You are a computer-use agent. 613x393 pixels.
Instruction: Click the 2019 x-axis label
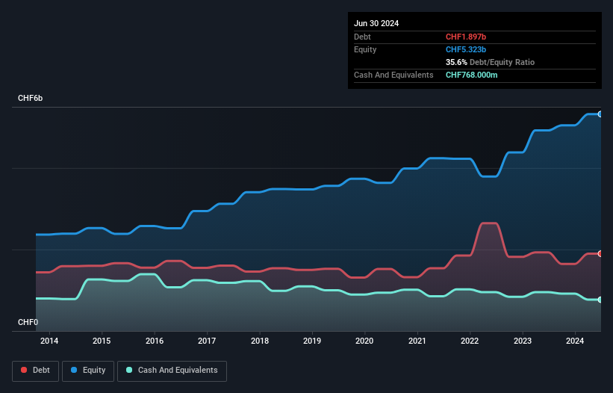pos(312,341)
